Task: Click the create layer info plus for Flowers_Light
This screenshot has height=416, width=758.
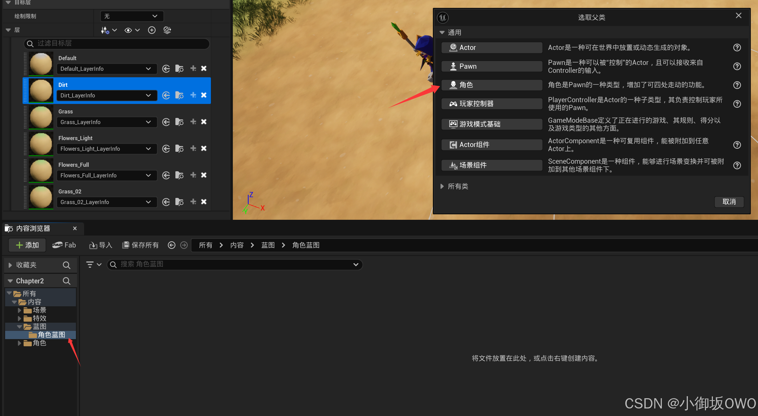Action: tap(193, 148)
